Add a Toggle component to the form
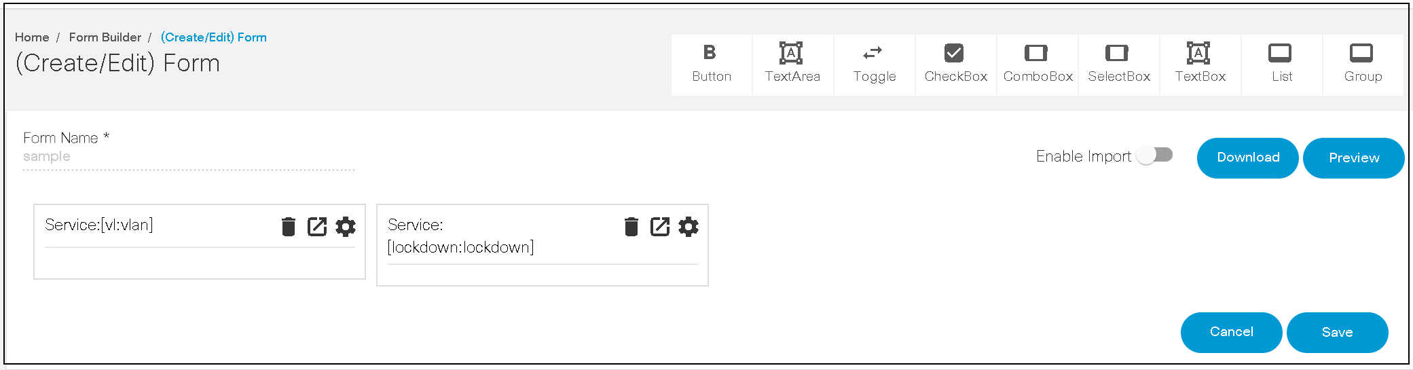 click(x=874, y=64)
